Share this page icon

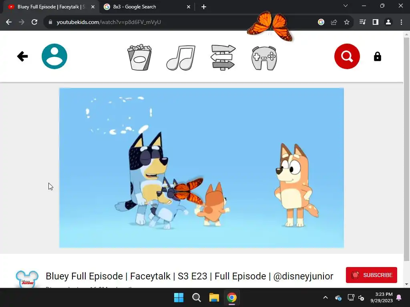pyautogui.click(x=334, y=22)
